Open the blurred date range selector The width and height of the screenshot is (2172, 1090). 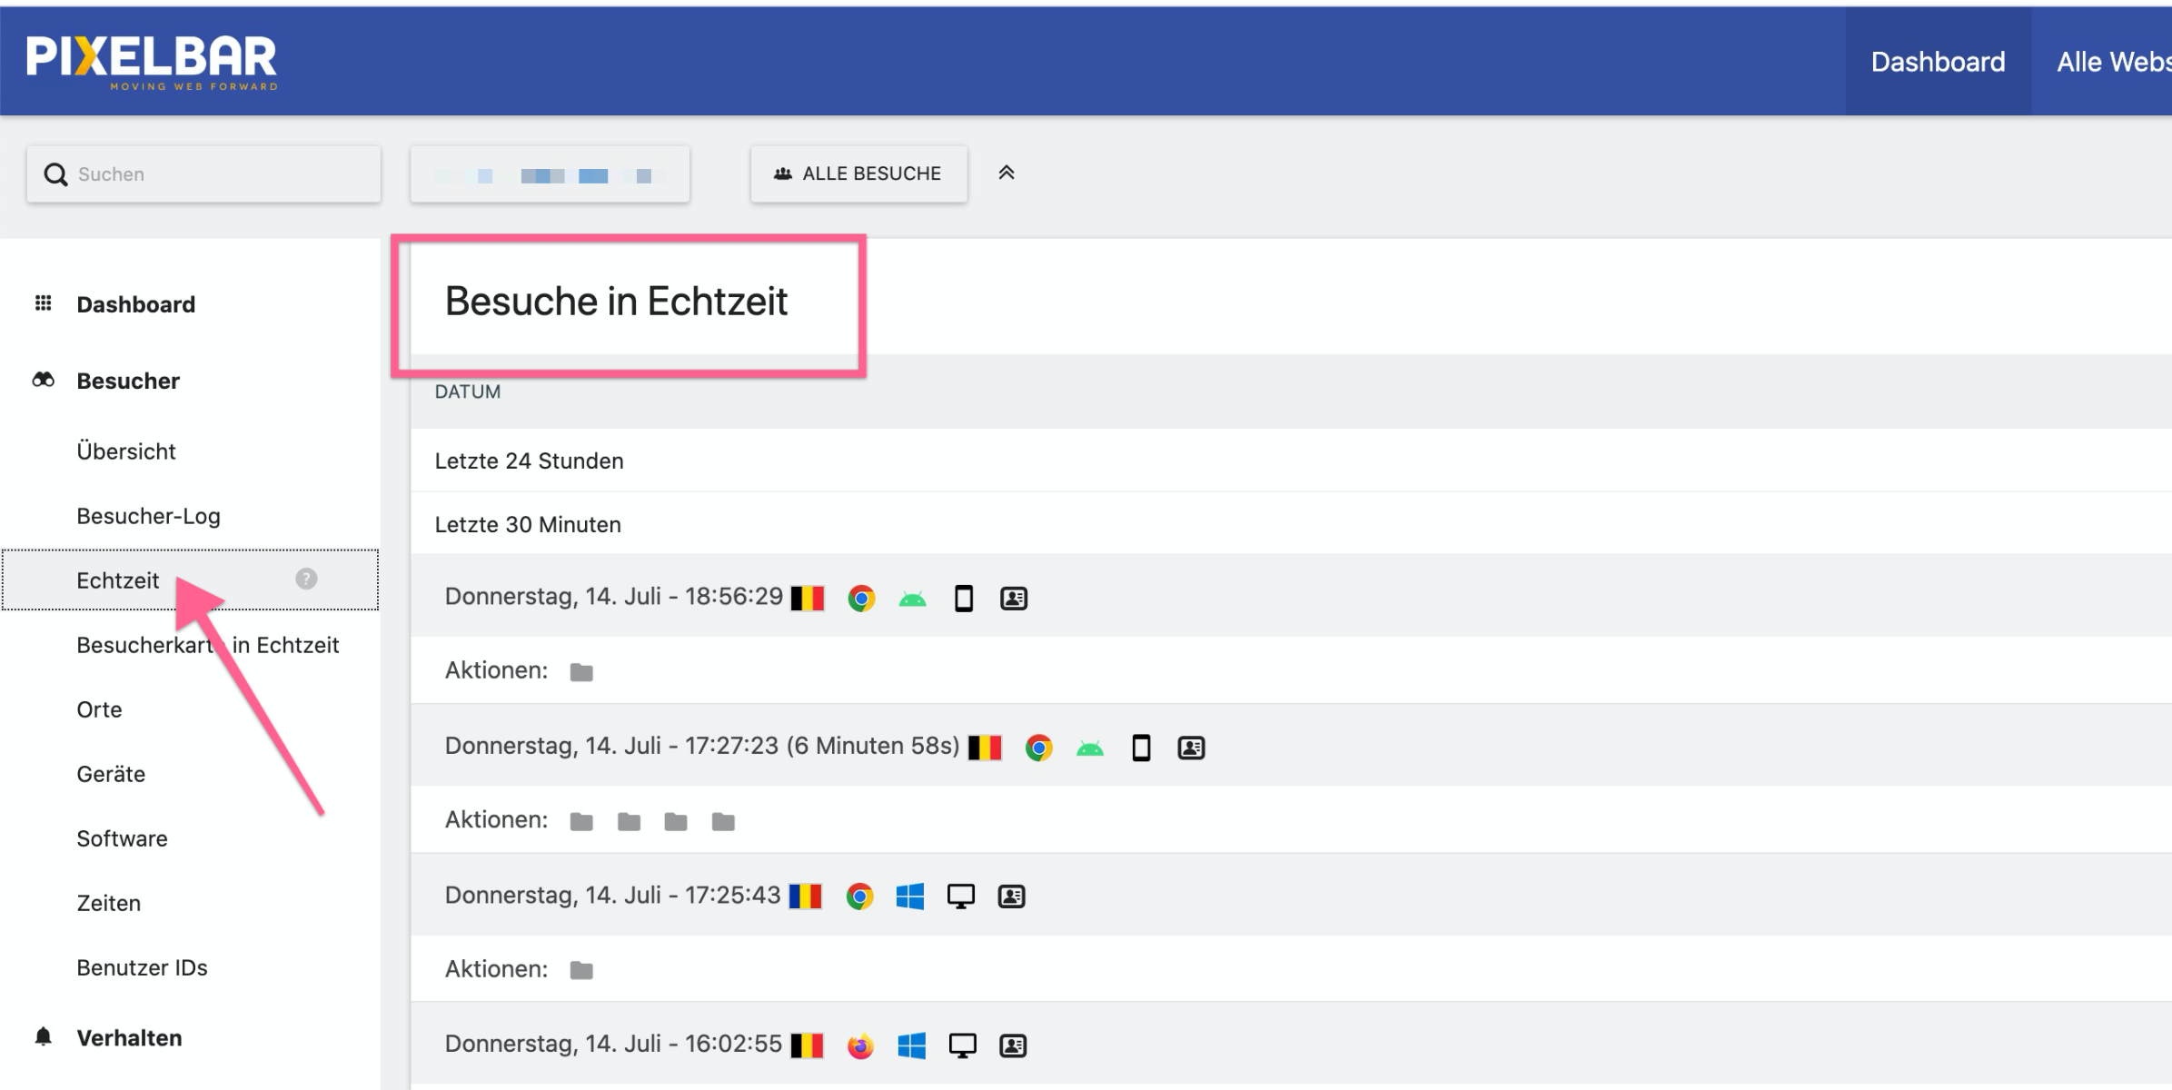click(x=550, y=174)
